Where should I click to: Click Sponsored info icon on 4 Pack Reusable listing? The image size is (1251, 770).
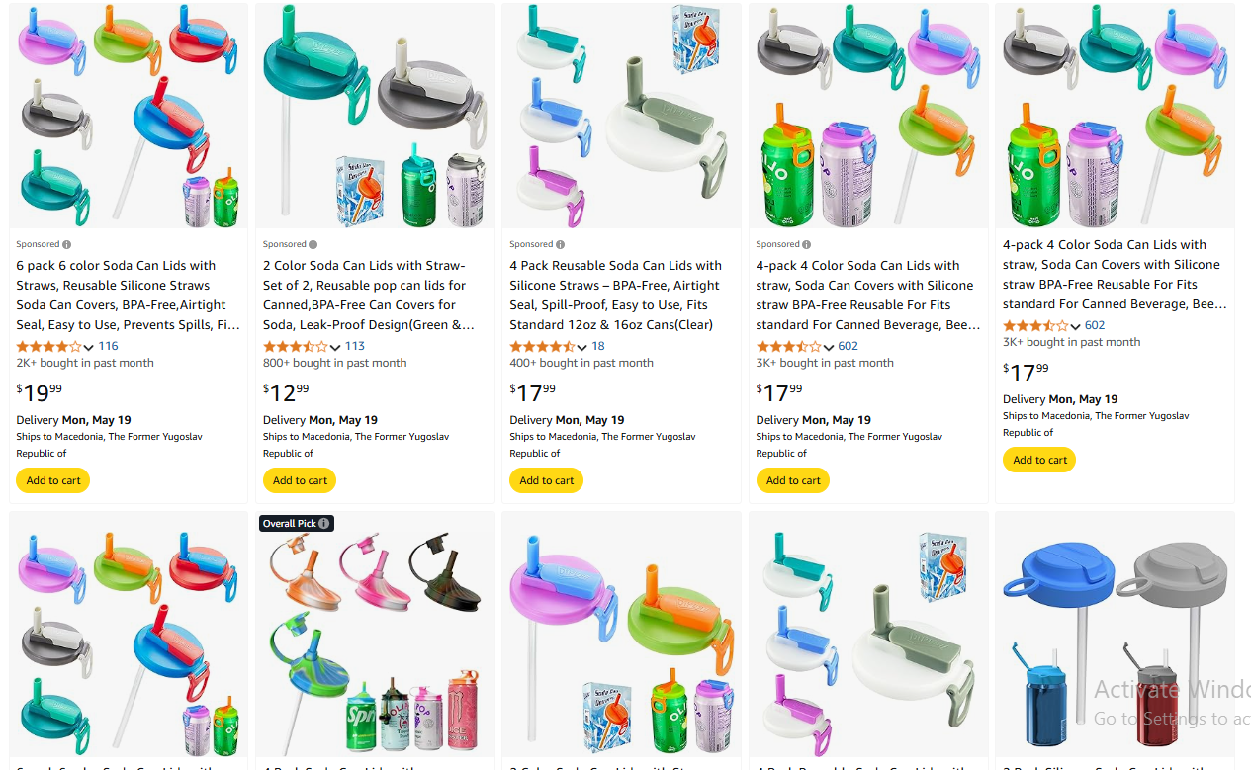tap(561, 244)
